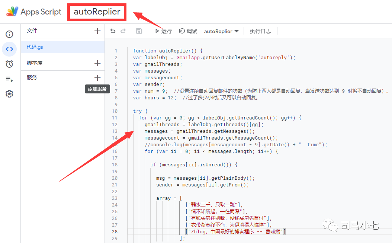392x243 pixels.
Task: Add a library with the 脚本库 plus icon
Action: pyautogui.click(x=97, y=63)
